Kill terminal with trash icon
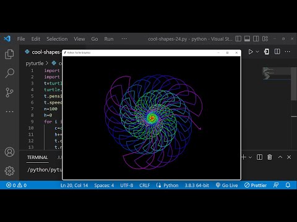This screenshot has height=222, width=297. [270, 157]
